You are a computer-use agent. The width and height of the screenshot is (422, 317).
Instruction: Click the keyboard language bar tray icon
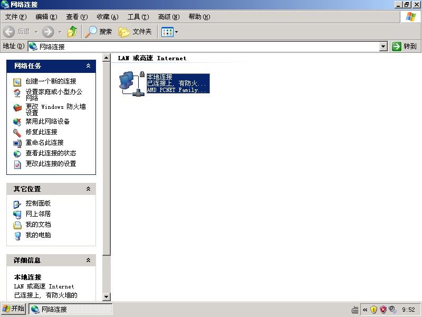(x=355, y=310)
